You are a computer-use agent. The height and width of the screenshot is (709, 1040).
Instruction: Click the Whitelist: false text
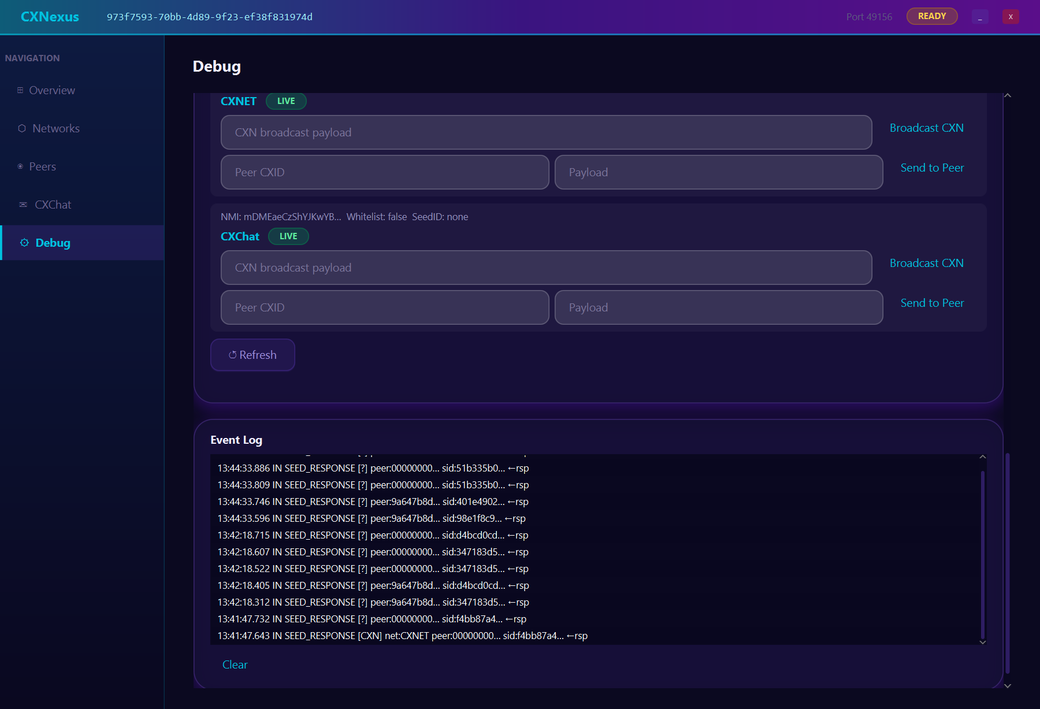pos(377,217)
